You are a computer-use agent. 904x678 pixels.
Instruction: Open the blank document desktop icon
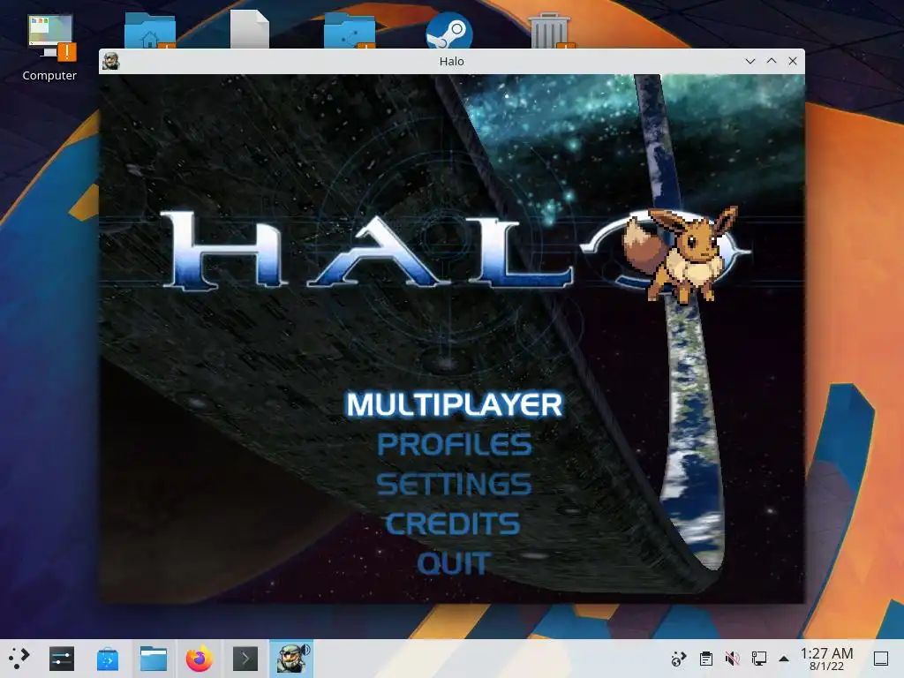250,30
